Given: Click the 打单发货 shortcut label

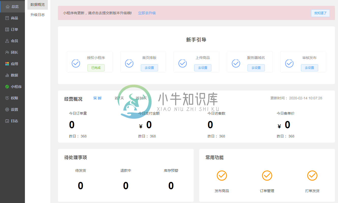Looking at the screenshot, I should tap(312, 191).
